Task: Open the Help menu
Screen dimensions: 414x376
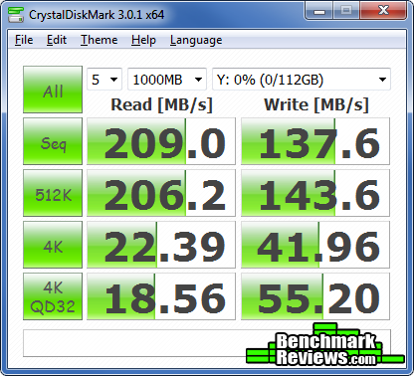Action: [143, 40]
